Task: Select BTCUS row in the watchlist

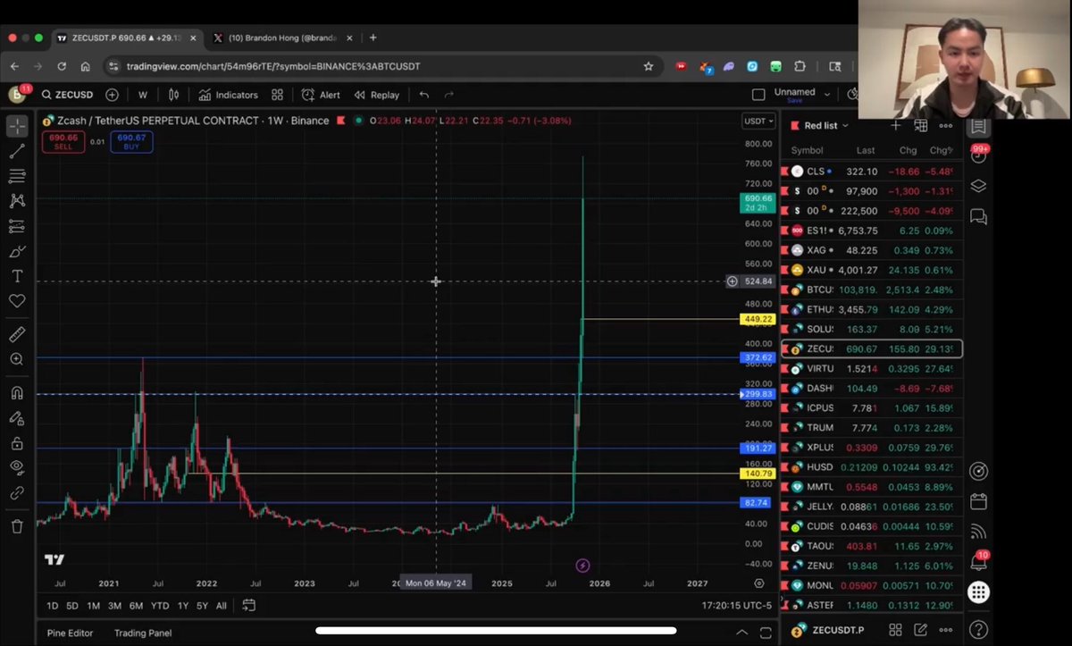Action: [x=871, y=289]
